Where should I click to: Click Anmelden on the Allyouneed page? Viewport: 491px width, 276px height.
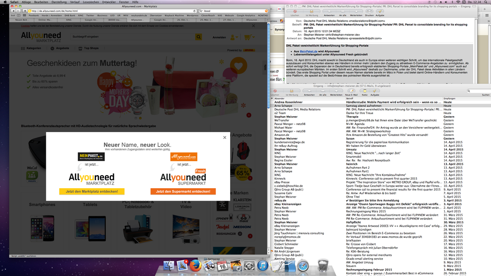pos(219,37)
